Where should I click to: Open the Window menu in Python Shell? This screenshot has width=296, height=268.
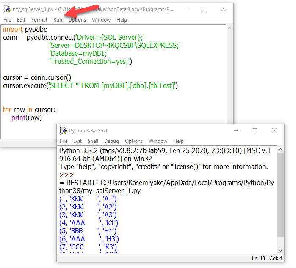[x=158, y=141]
